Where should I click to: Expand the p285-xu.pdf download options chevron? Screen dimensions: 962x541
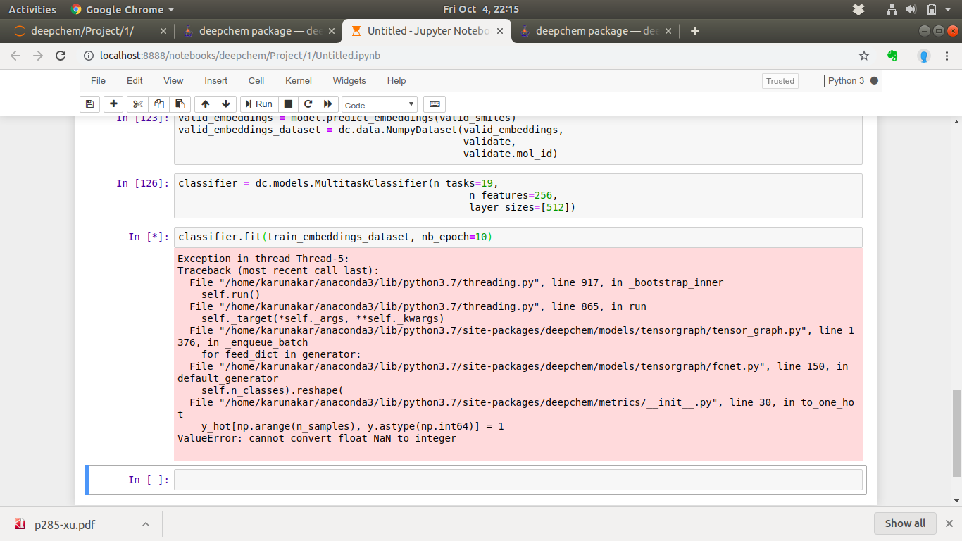[x=146, y=523]
